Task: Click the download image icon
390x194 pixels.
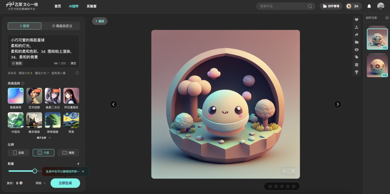Action: [356, 27]
